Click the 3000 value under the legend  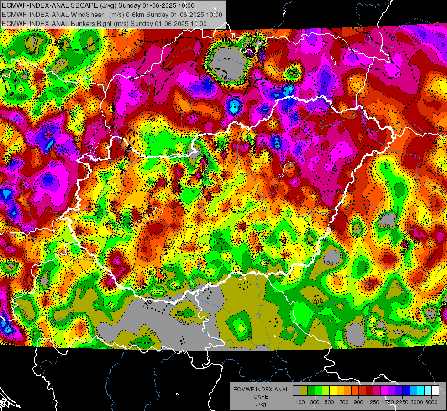pos(417,402)
